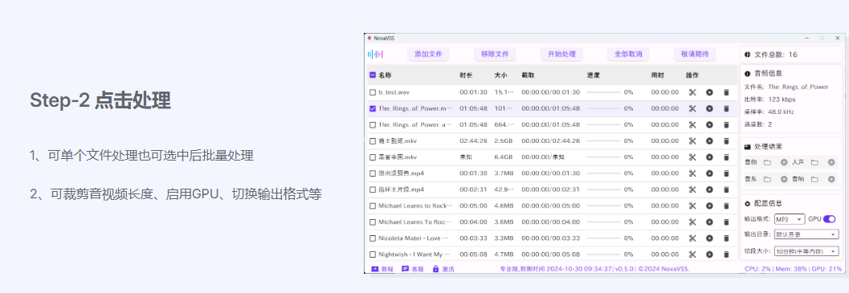Click scissors for 指环王片段.mp4
This screenshot has height=293, width=849.
(692, 189)
